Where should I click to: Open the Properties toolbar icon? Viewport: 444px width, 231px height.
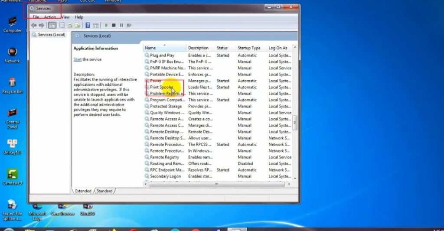62,26
